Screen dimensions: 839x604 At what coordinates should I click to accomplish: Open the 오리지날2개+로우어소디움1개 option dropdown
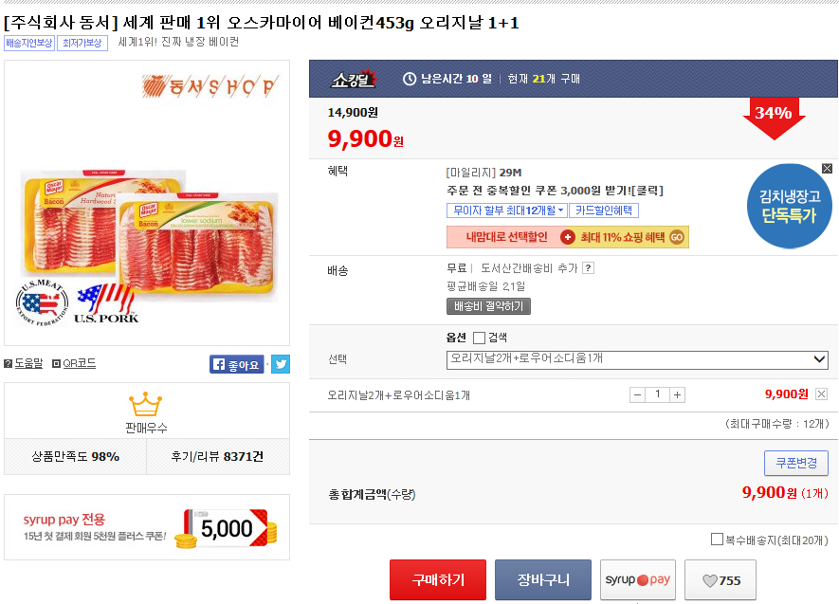point(637,359)
